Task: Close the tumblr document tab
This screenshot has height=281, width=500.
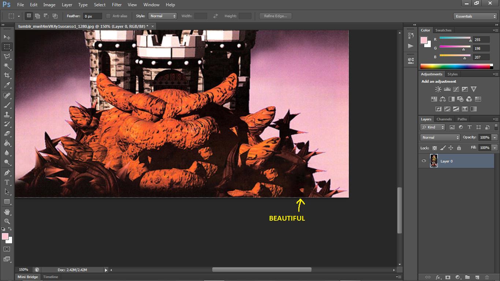Action: point(153,26)
